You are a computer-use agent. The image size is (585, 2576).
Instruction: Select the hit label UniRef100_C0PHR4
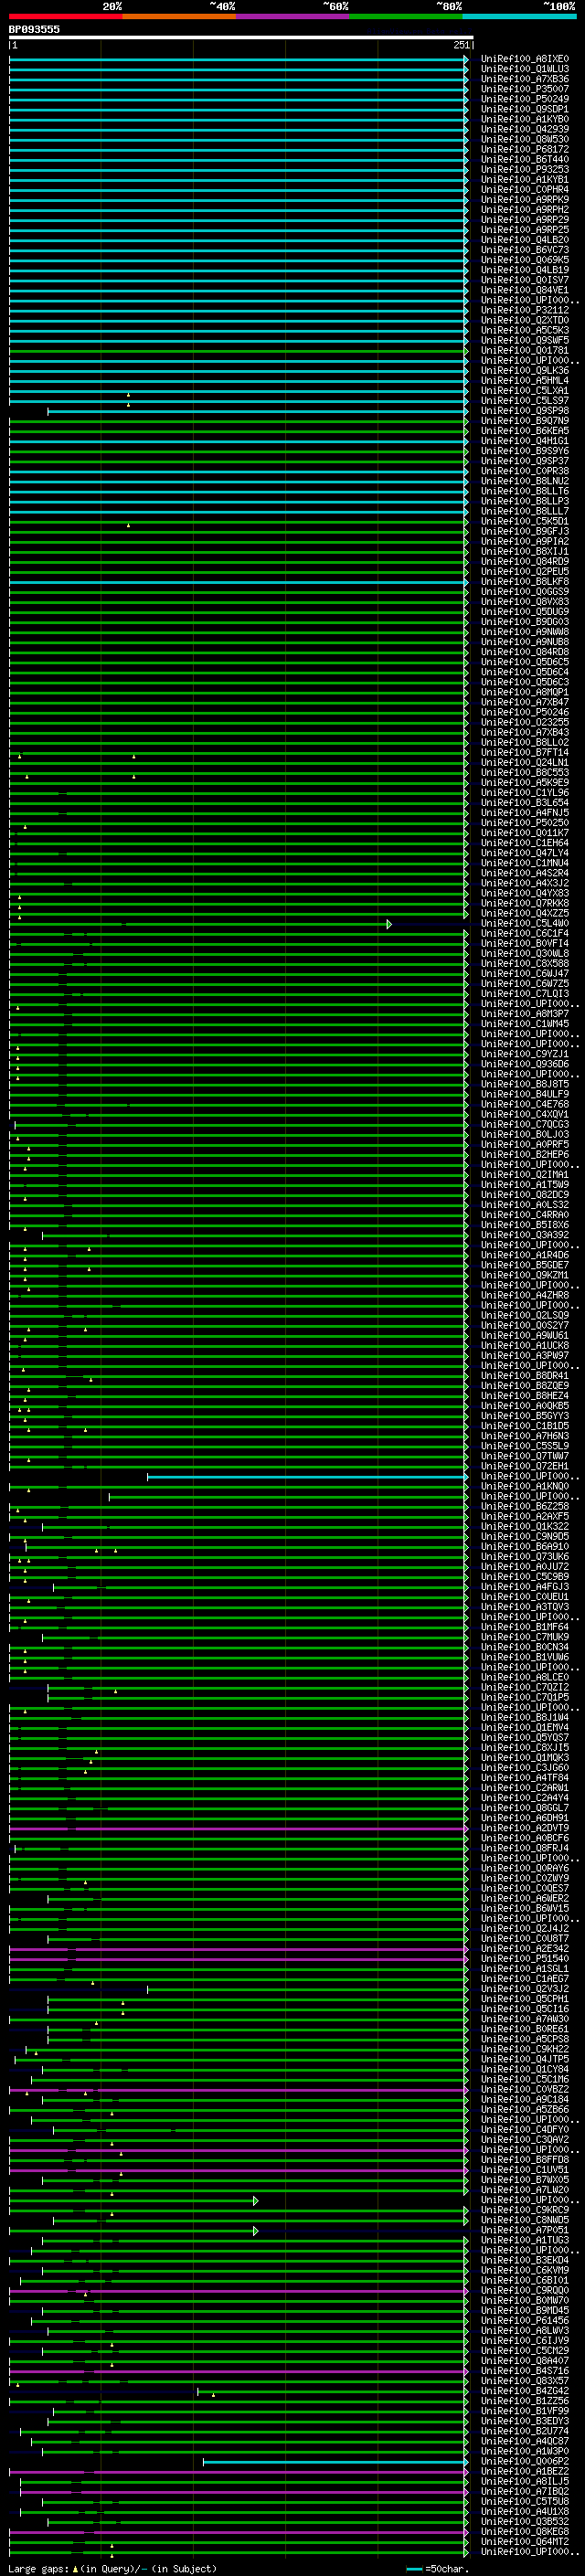click(x=525, y=189)
